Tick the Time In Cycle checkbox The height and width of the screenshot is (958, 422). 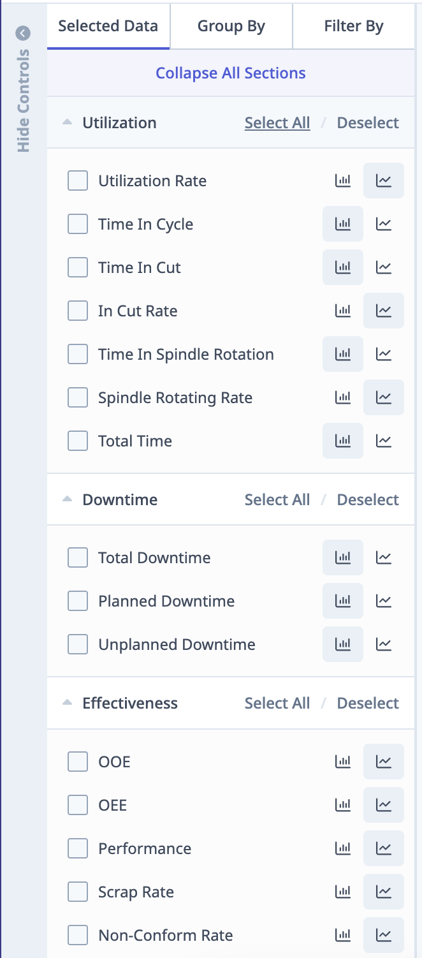click(78, 224)
